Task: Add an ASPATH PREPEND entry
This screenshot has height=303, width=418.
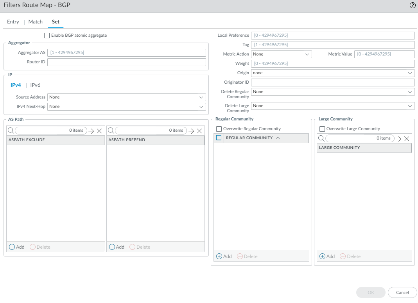Action: pos(117,247)
